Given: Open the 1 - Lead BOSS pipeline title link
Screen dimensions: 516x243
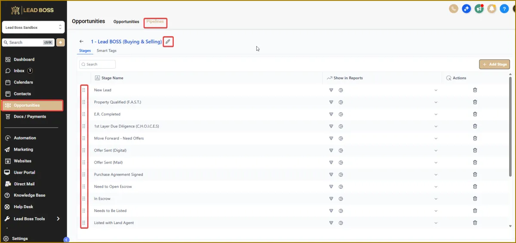Looking at the screenshot, I should click(x=126, y=42).
